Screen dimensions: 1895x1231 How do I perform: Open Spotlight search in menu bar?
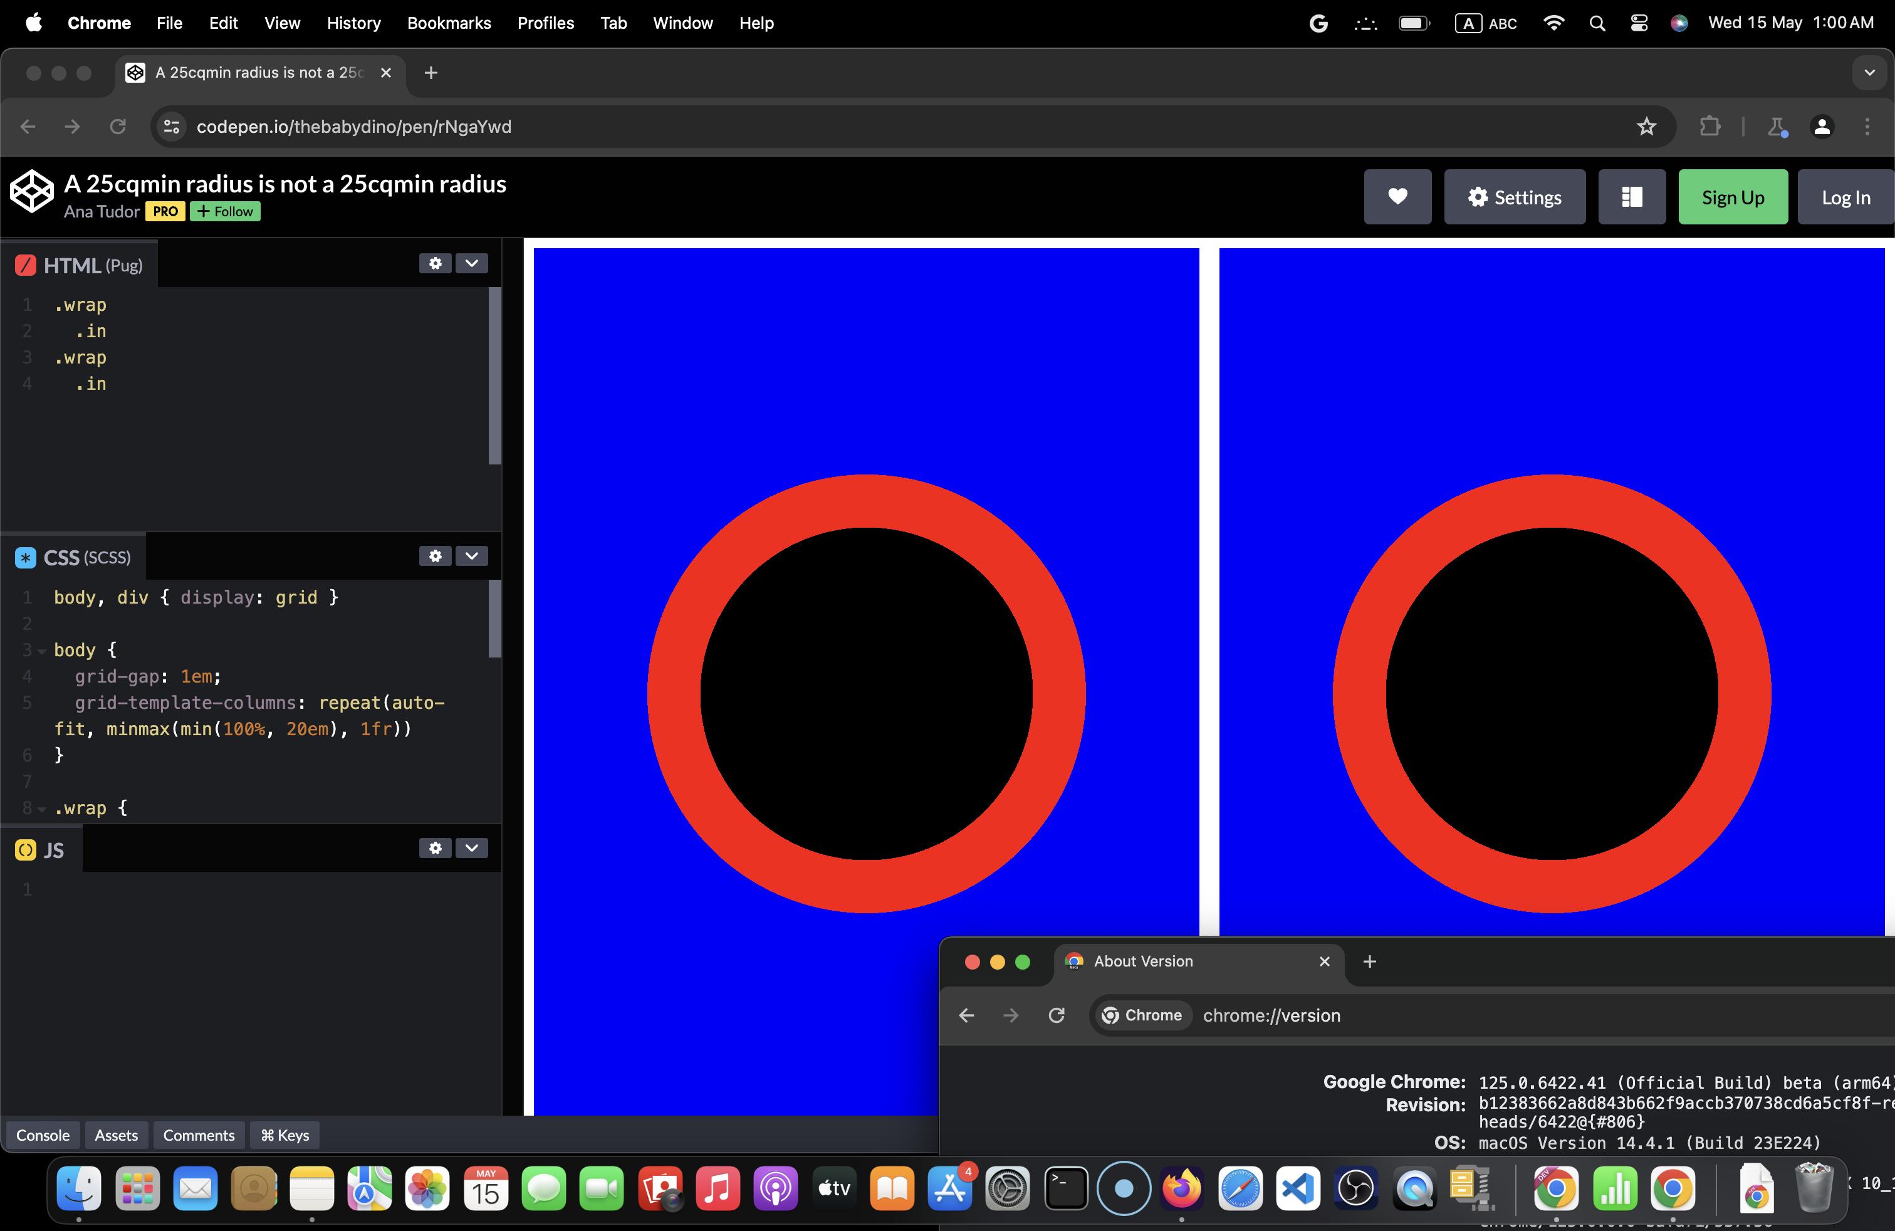[1597, 23]
